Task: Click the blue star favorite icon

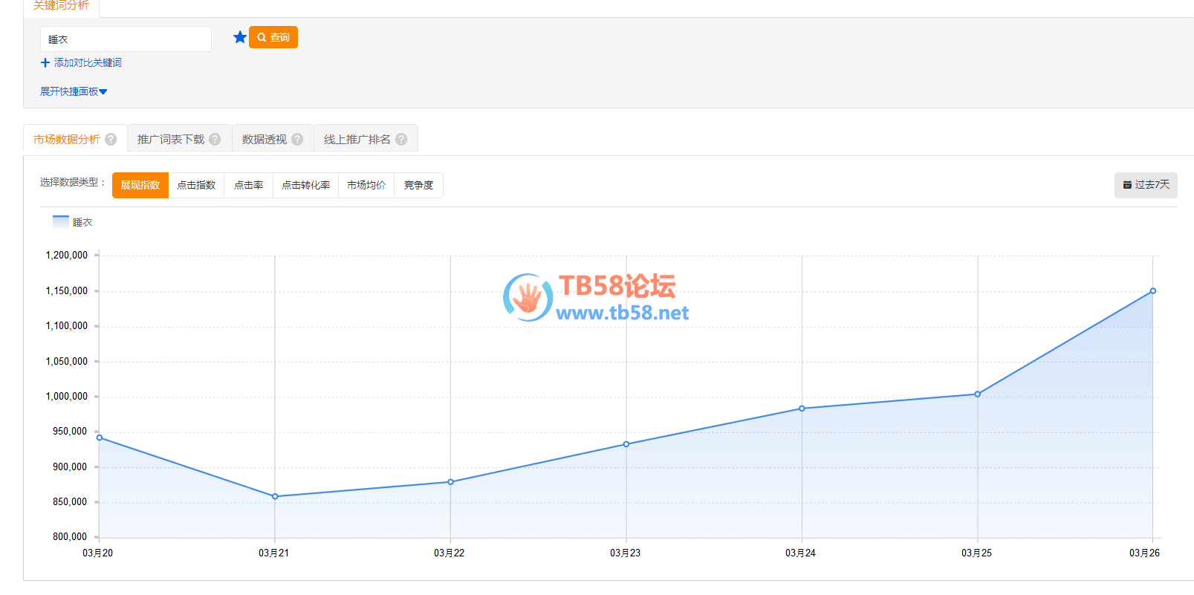Action: click(x=239, y=37)
